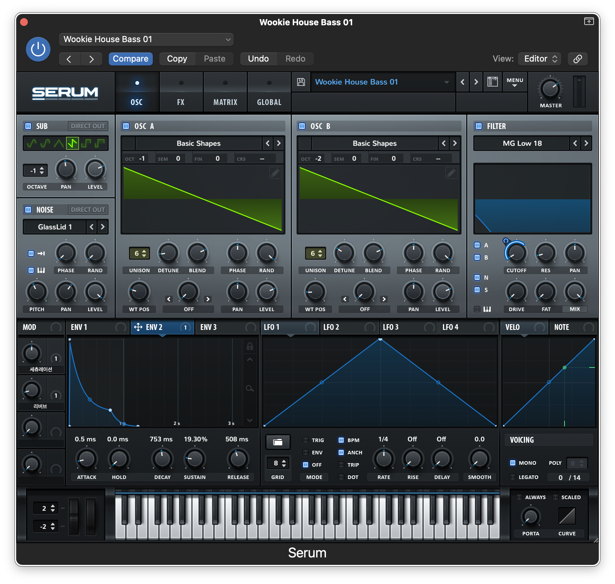The image size is (615, 584).
Task: Click the envelope zoom magnifier icon
Action: (x=250, y=388)
